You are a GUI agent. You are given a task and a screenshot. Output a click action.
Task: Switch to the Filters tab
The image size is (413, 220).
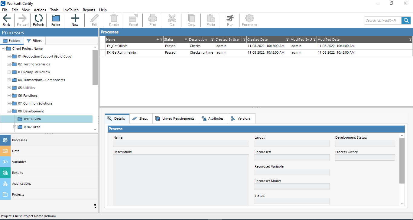[x=34, y=41]
